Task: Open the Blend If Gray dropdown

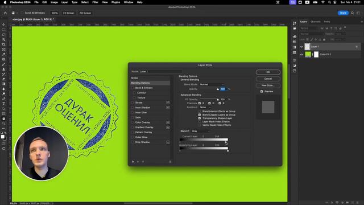Action: (201, 132)
